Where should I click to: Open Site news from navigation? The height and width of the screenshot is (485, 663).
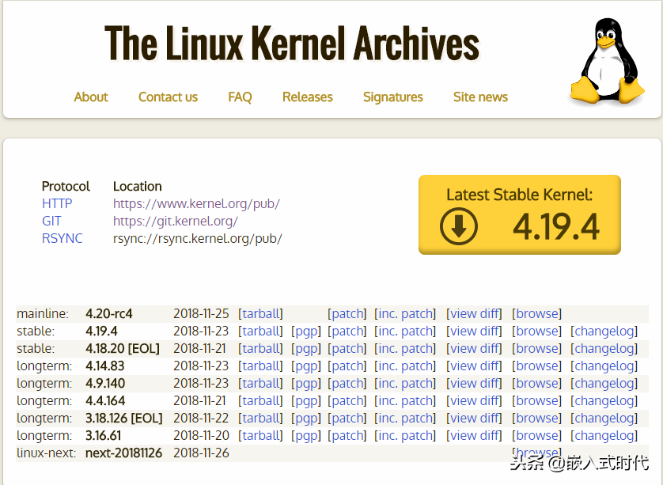(x=480, y=97)
